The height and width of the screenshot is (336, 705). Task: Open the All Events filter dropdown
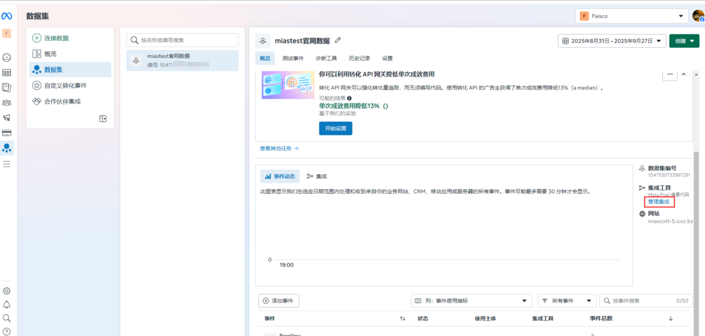567,301
